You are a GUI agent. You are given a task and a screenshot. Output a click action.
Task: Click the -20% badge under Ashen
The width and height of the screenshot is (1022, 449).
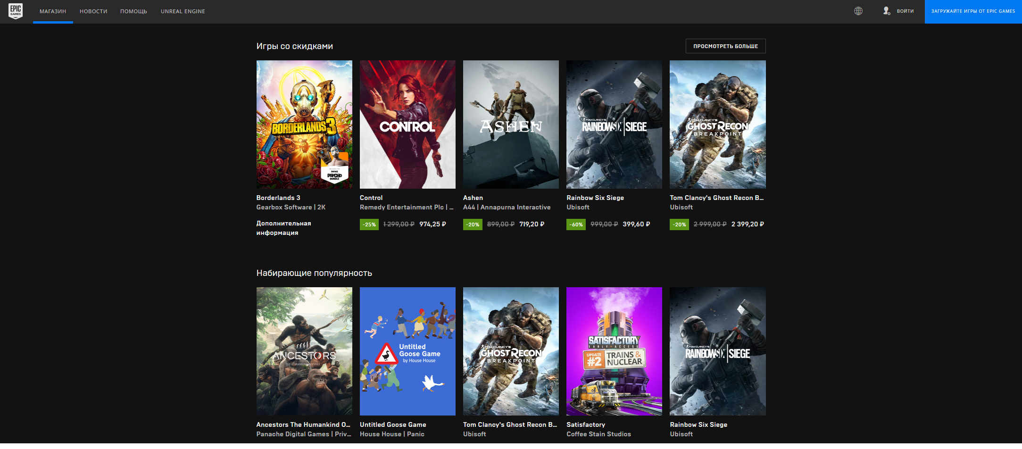473,224
